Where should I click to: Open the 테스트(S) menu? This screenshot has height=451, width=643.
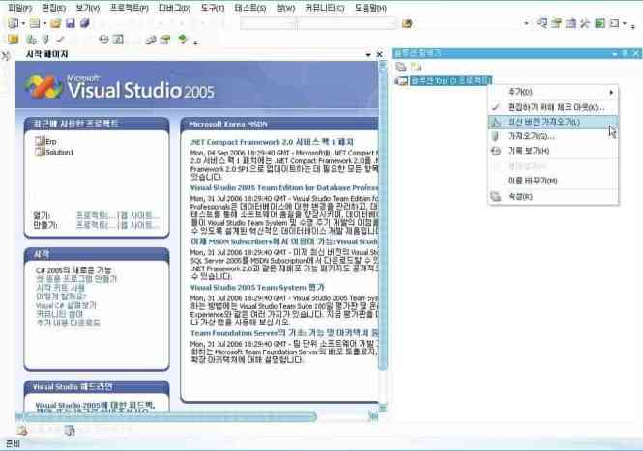coord(250,8)
